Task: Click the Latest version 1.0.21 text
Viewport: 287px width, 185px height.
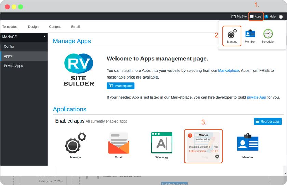Action: click(x=203, y=151)
